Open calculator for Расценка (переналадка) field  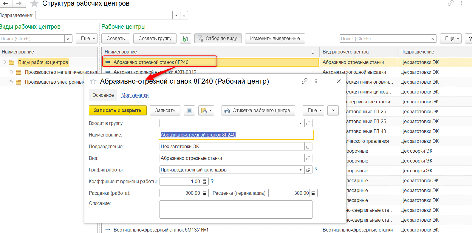(x=313, y=193)
